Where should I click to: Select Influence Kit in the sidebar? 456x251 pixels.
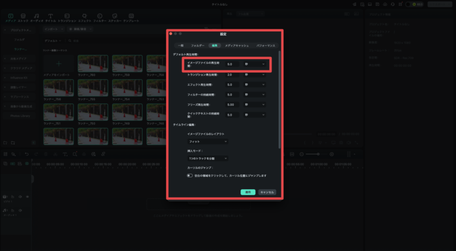[19, 78]
